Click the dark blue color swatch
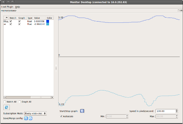The height and width of the screenshot is (124, 183). [48, 21]
